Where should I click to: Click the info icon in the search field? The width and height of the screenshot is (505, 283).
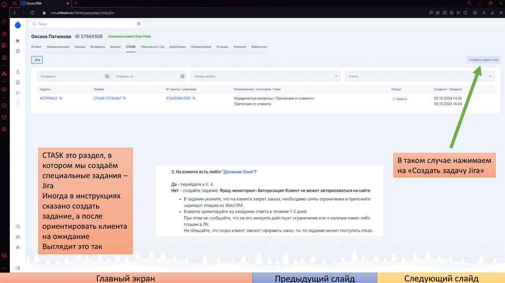(x=139, y=24)
